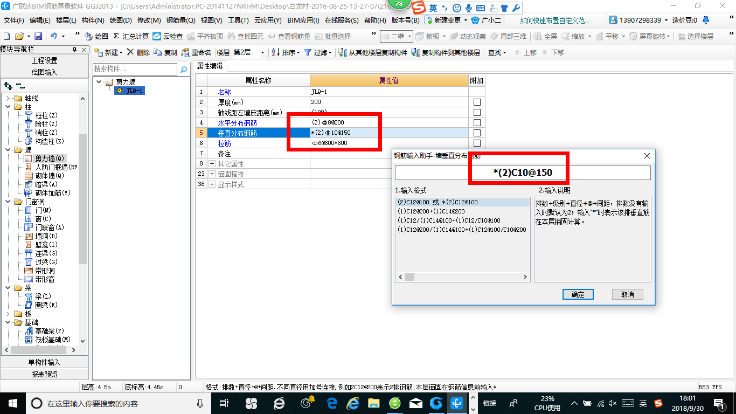Expand 锚固搭接 property group

click(212, 174)
